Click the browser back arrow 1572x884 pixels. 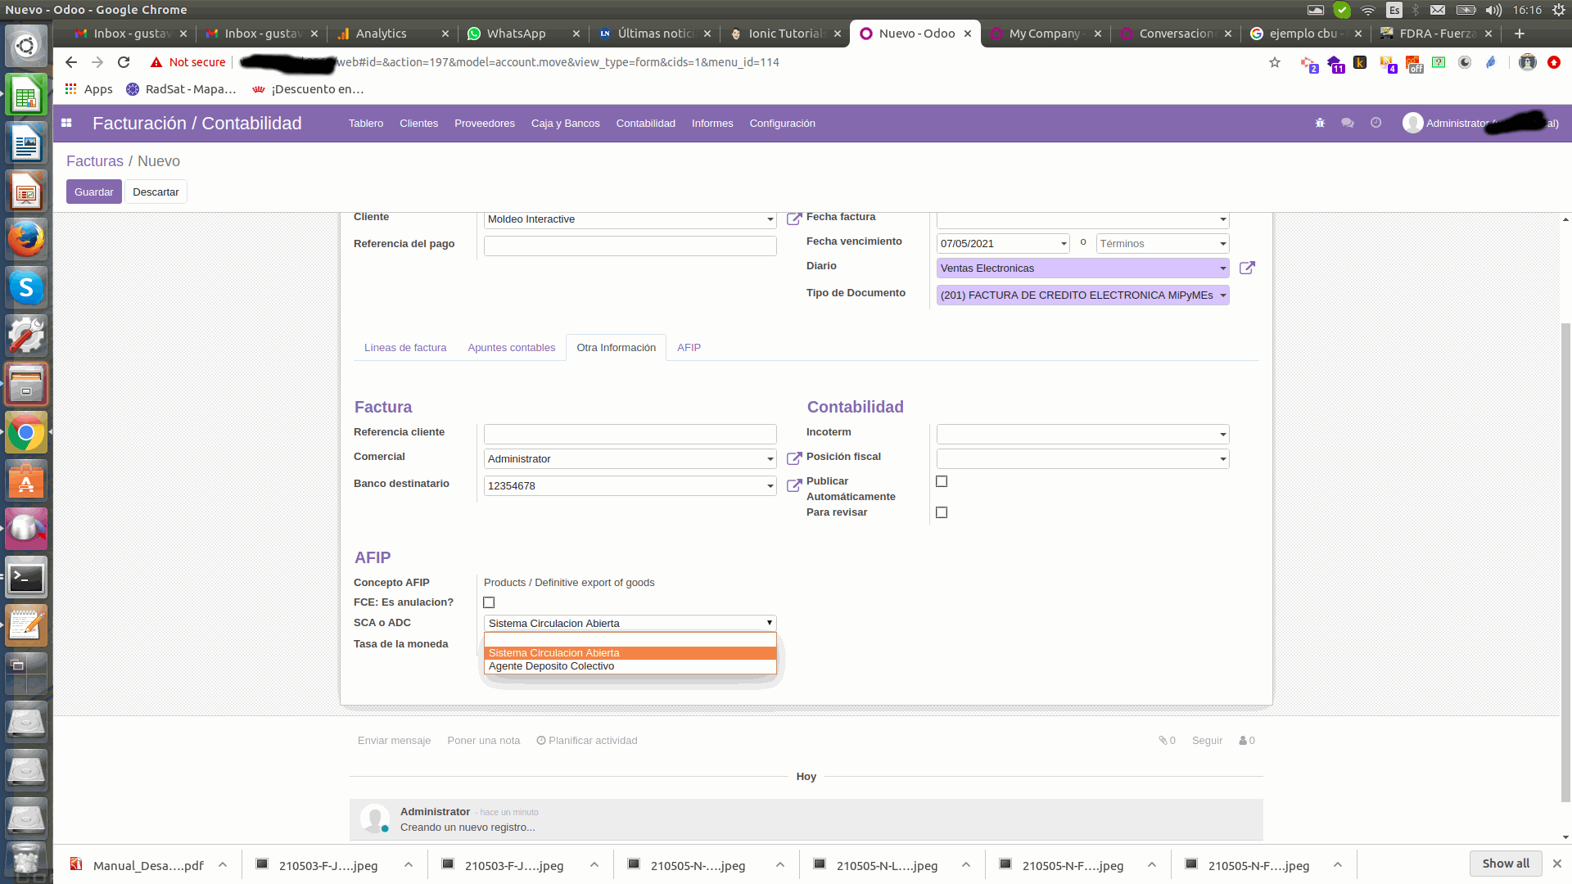pos(71,62)
